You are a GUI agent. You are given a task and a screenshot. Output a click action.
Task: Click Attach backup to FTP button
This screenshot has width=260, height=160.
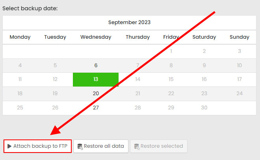(x=38, y=146)
